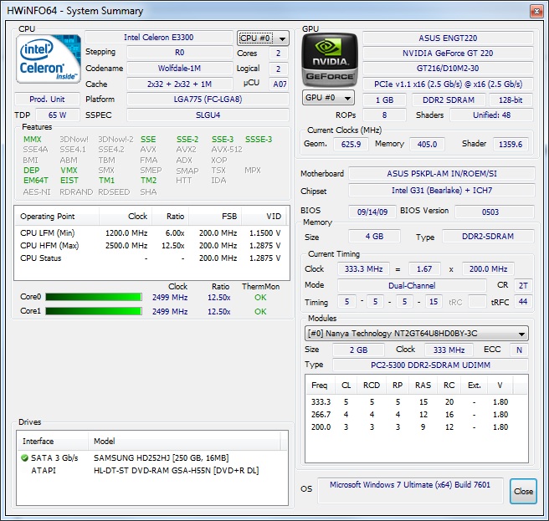
Task: Click the LGA775 (FC-LGA8) platform field
Action: tap(208, 100)
